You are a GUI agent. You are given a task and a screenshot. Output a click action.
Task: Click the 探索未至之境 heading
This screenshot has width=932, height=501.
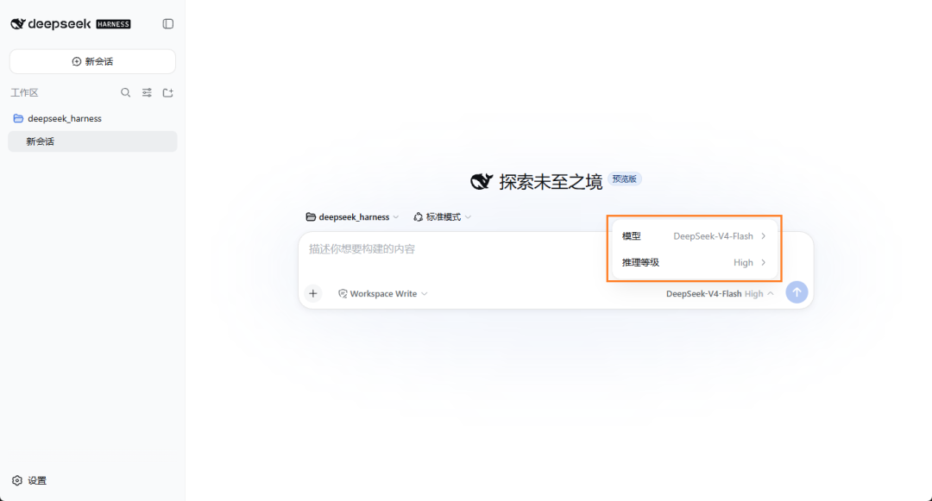551,182
